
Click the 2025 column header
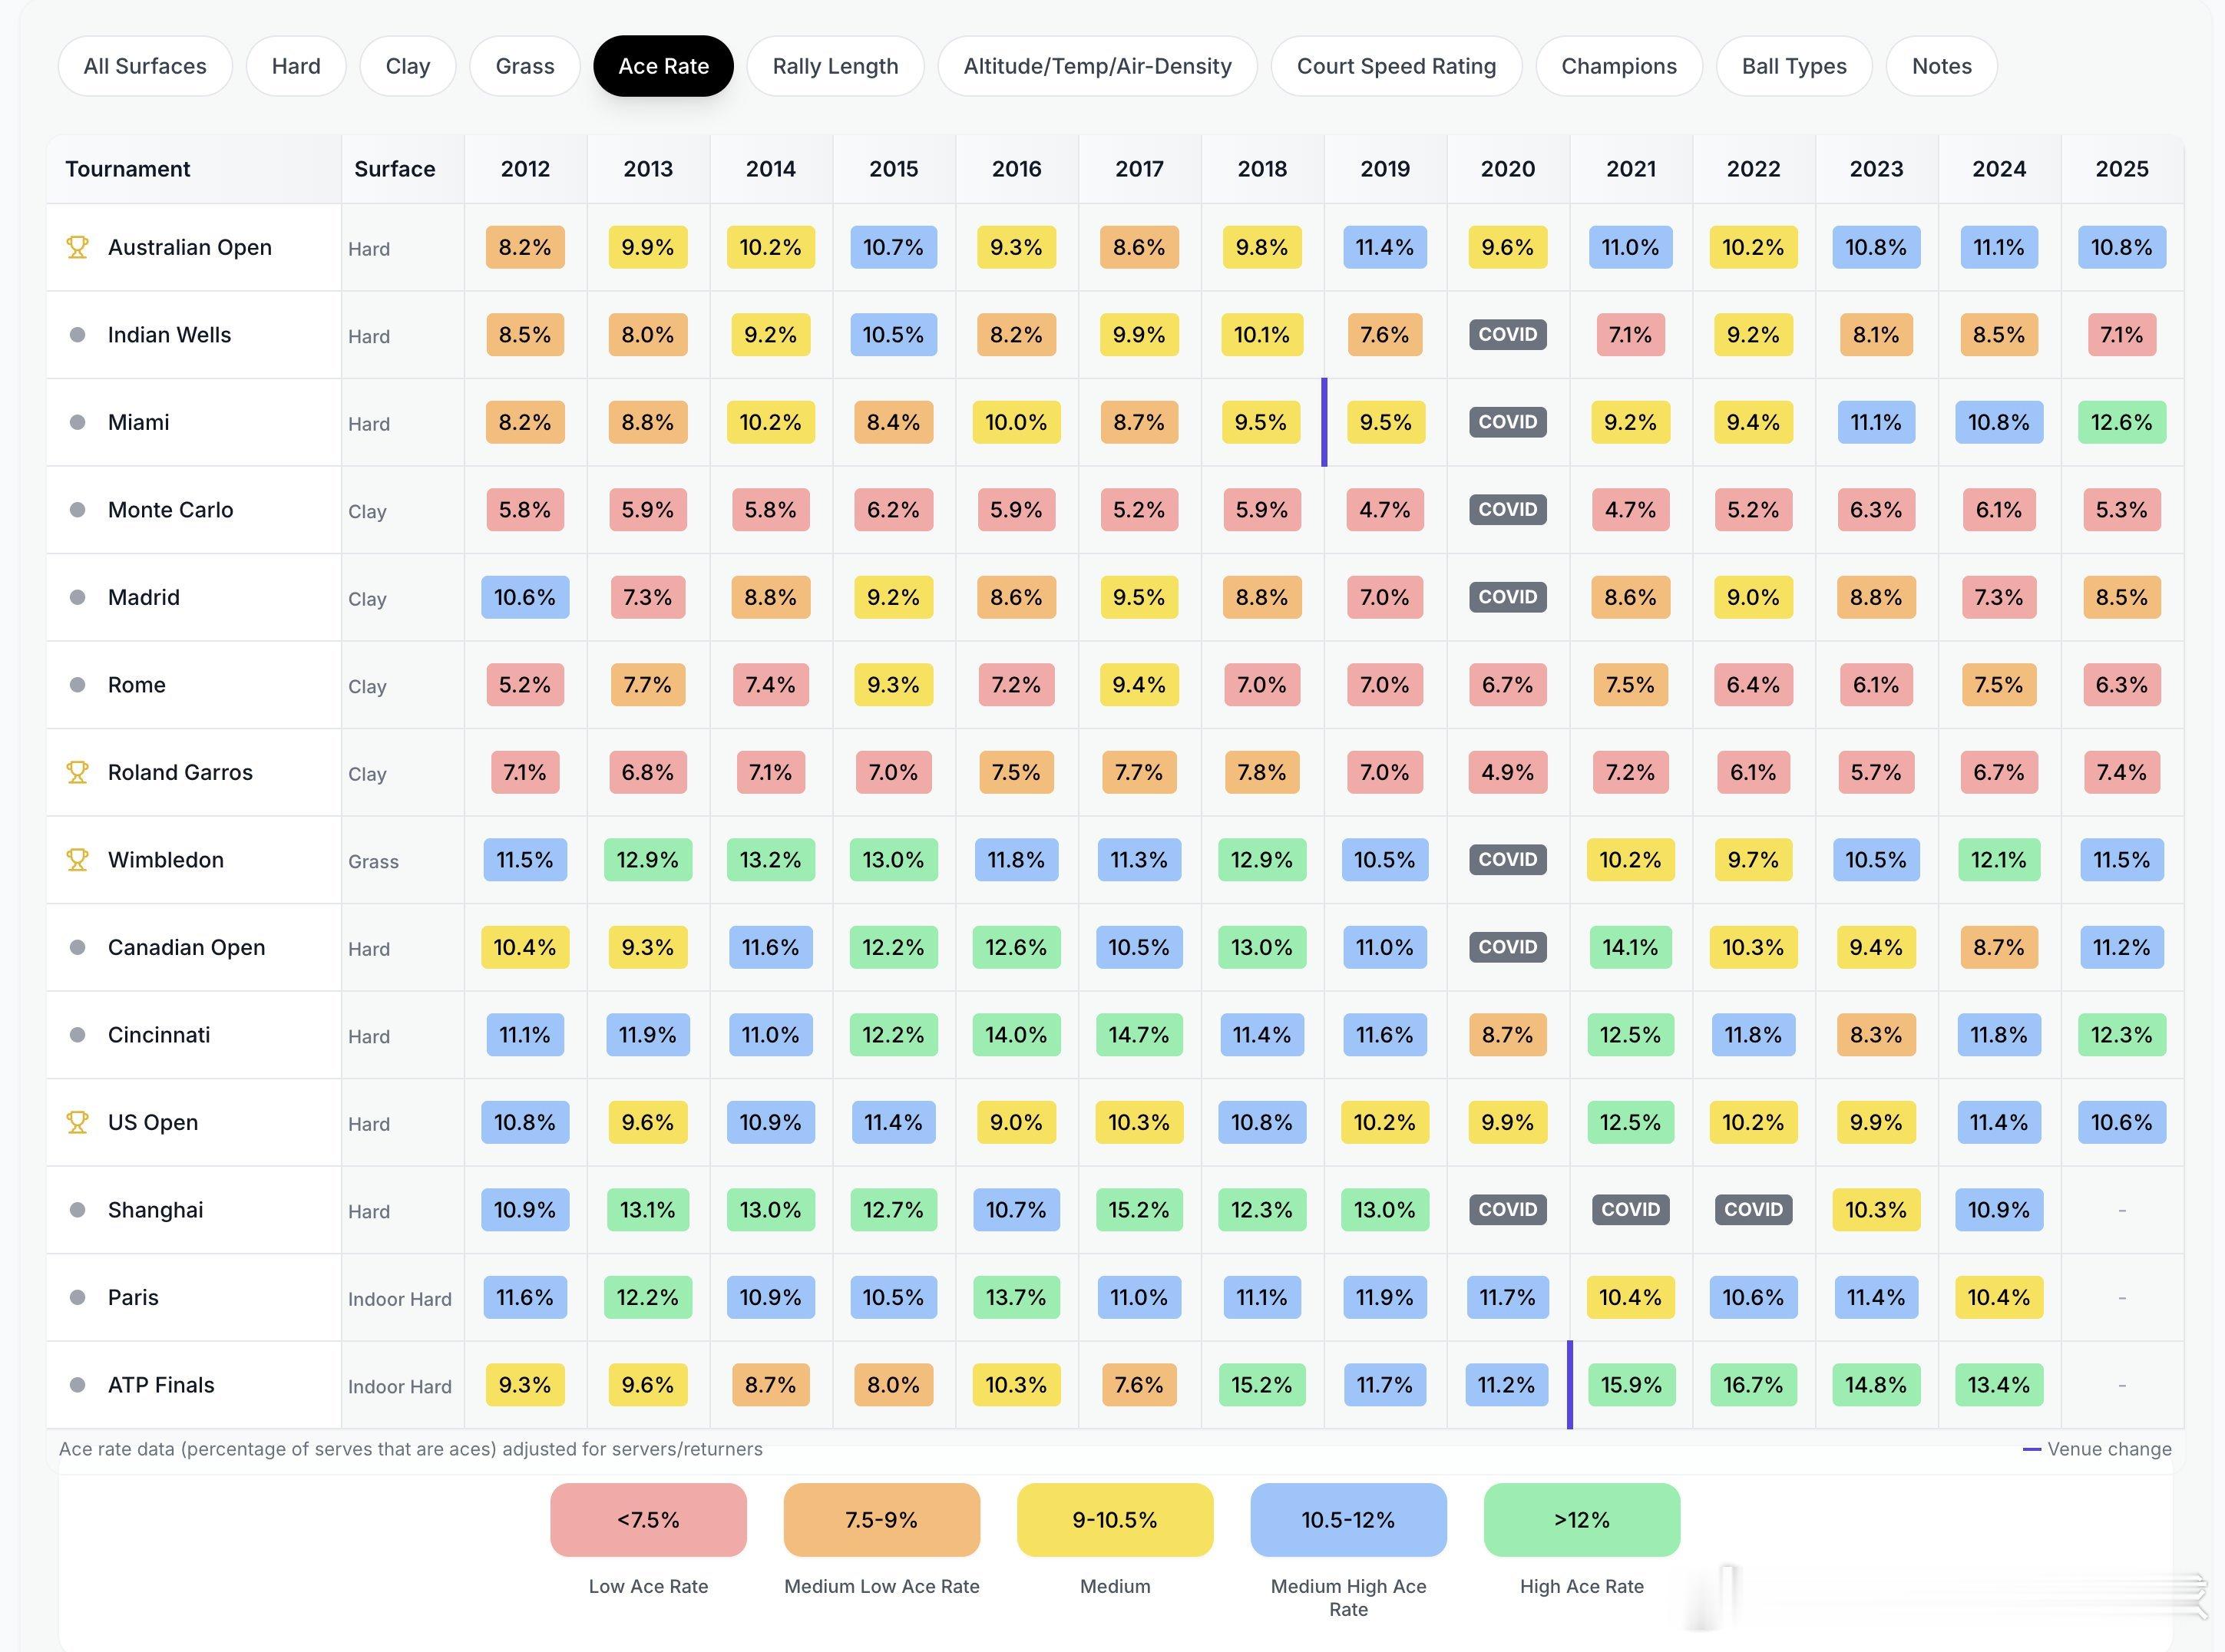(x=2122, y=169)
